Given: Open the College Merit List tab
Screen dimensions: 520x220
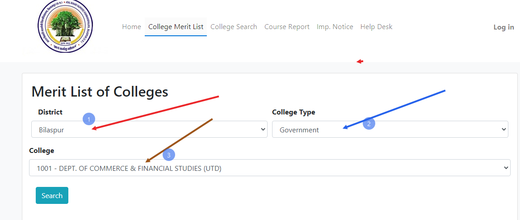Looking at the screenshot, I should [176, 27].
